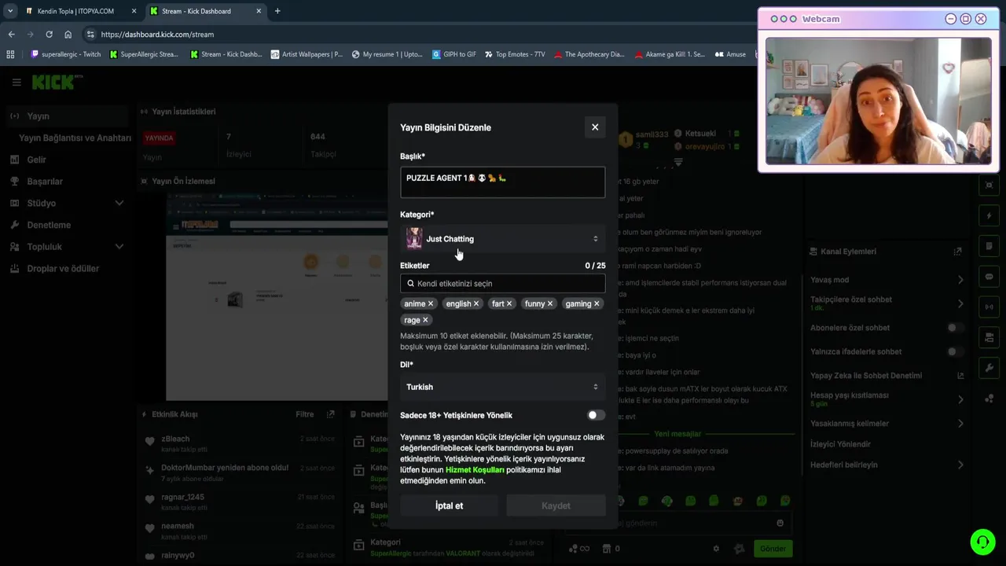Click Filtre in Etkinlik Akışı

coord(304,414)
